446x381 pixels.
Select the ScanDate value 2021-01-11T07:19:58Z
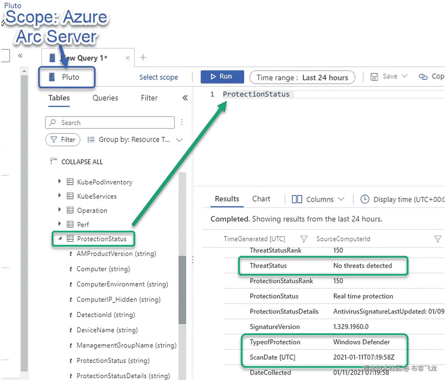[364, 357]
